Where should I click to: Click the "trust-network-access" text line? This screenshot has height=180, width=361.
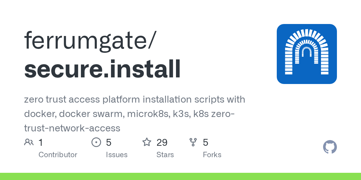(x=72, y=128)
